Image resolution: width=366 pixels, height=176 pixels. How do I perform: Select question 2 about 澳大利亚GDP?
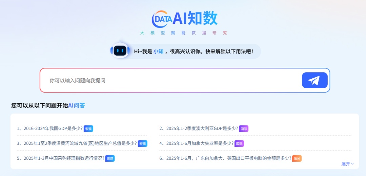click(x=199, y=129)
